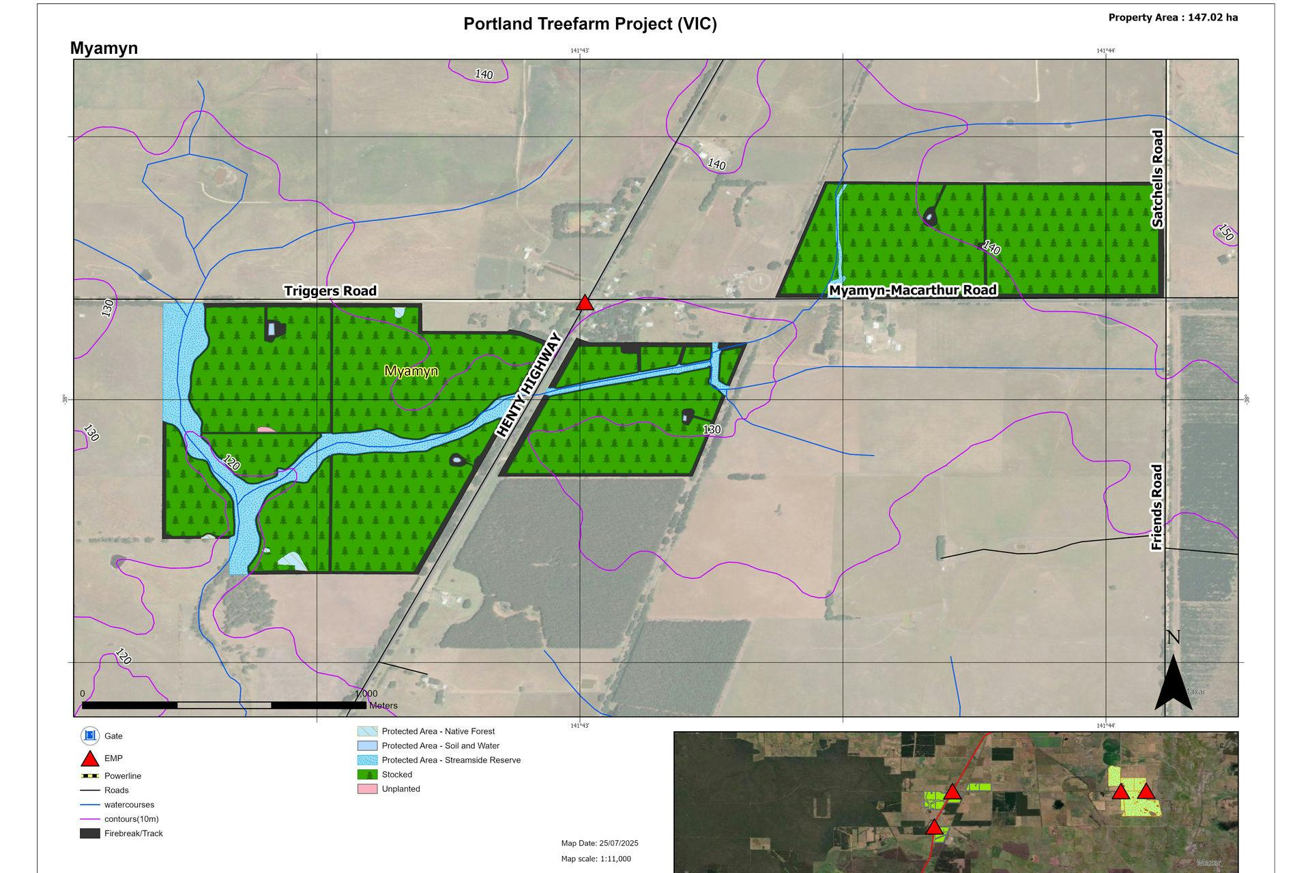Click the "Satchells Road" vertical label
Viewport: 1310px width, 873px height.
point(1157,179)
